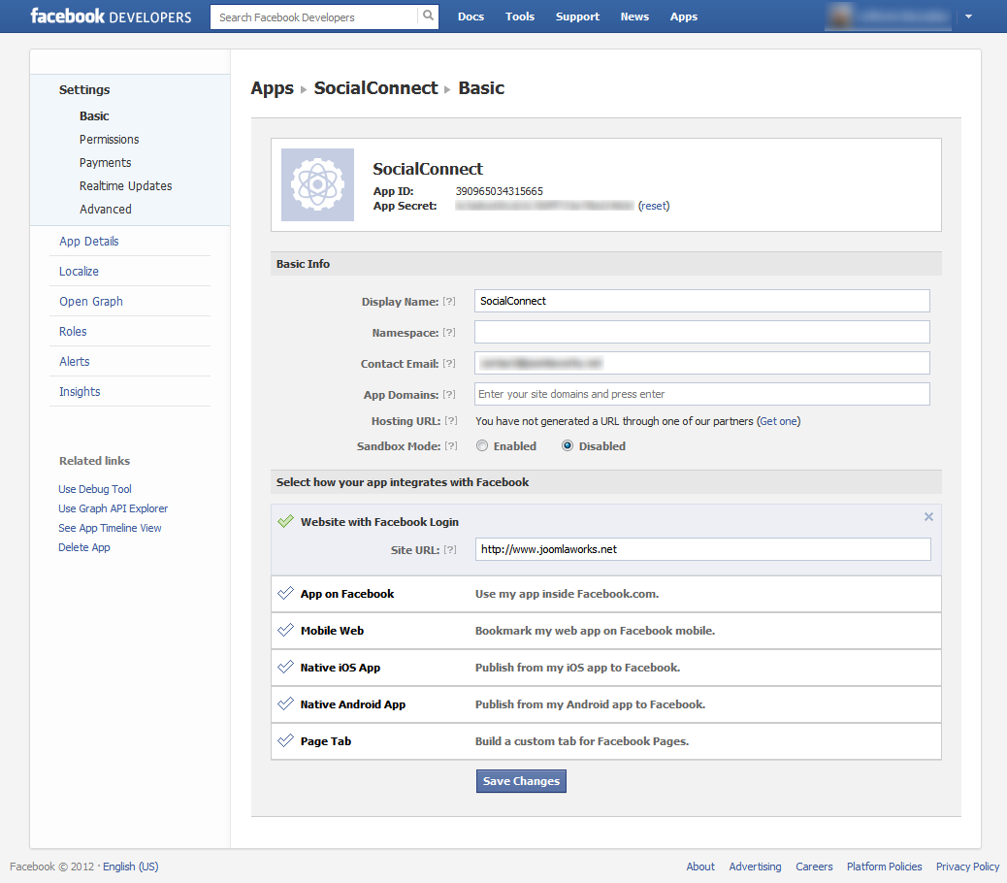Expand the Mobile Web integration row
1007x883 pixels.
[x=606, y=631]
